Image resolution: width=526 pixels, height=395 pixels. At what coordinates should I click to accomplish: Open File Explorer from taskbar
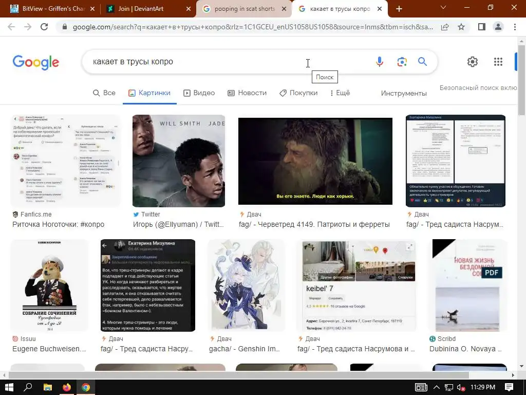(x=48, y=387)
